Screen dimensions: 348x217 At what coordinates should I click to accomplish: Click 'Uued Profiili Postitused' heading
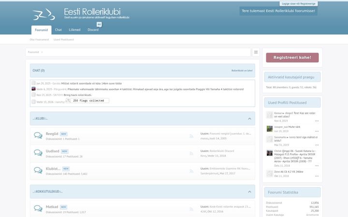(287, 103)
